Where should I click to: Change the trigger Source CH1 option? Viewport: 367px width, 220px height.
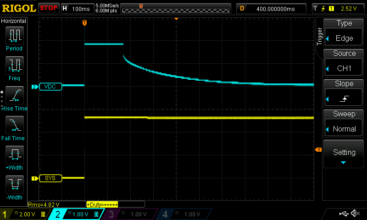coord(344,62)
